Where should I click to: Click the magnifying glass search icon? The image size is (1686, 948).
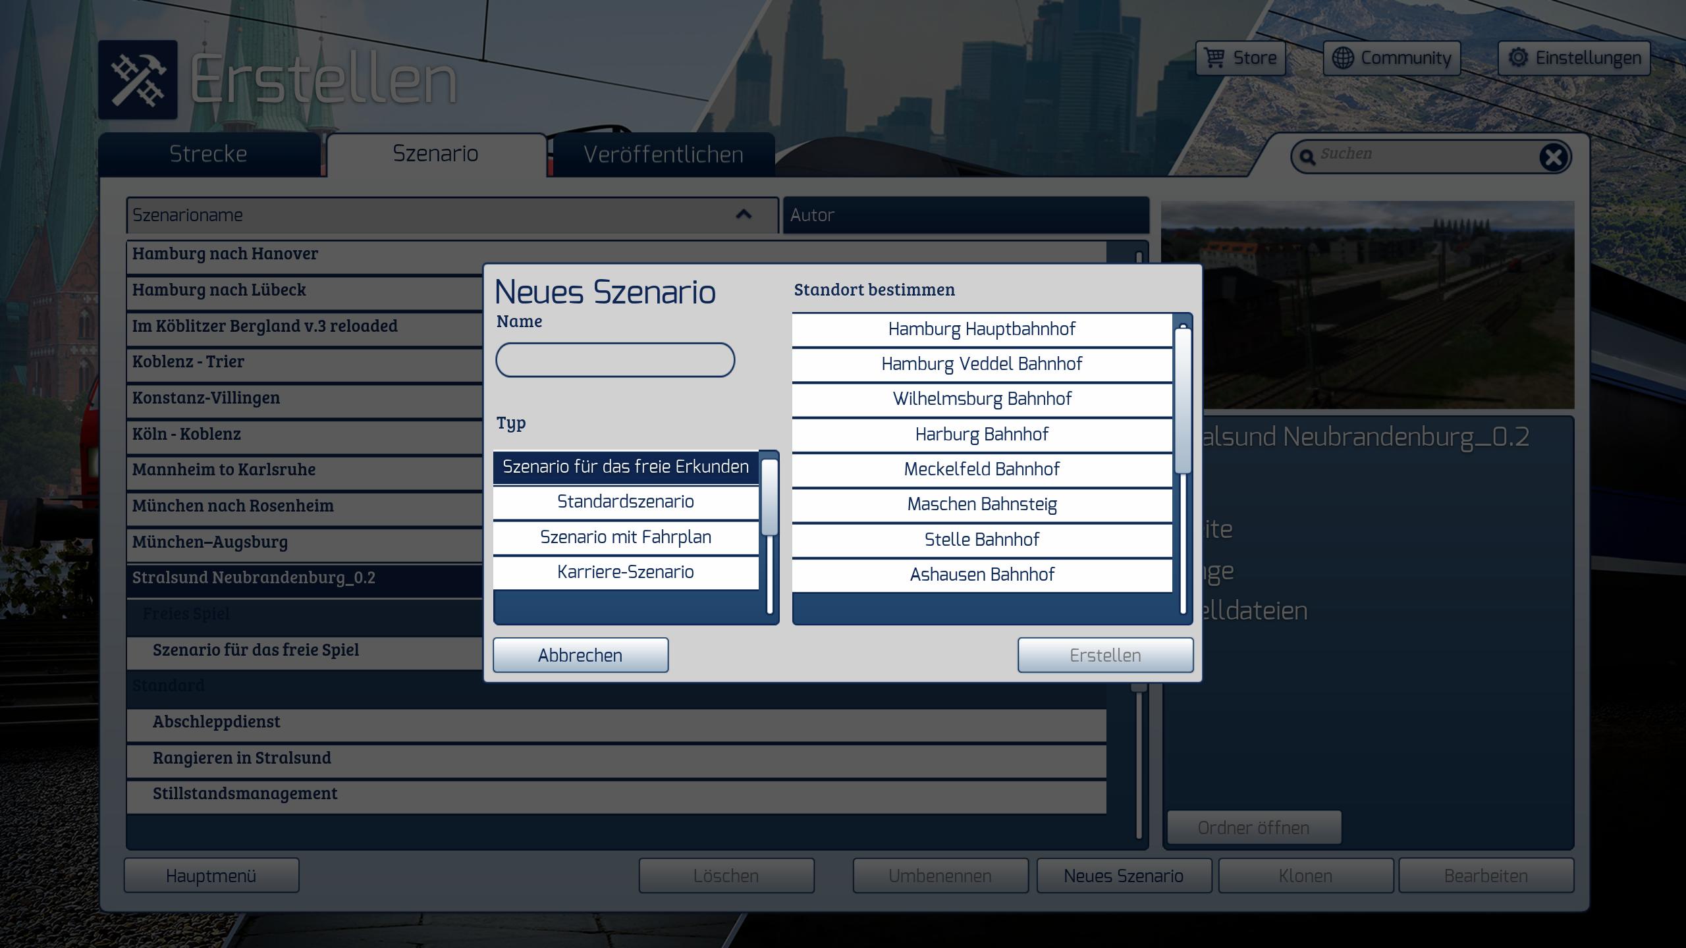tap(1307, 157)
